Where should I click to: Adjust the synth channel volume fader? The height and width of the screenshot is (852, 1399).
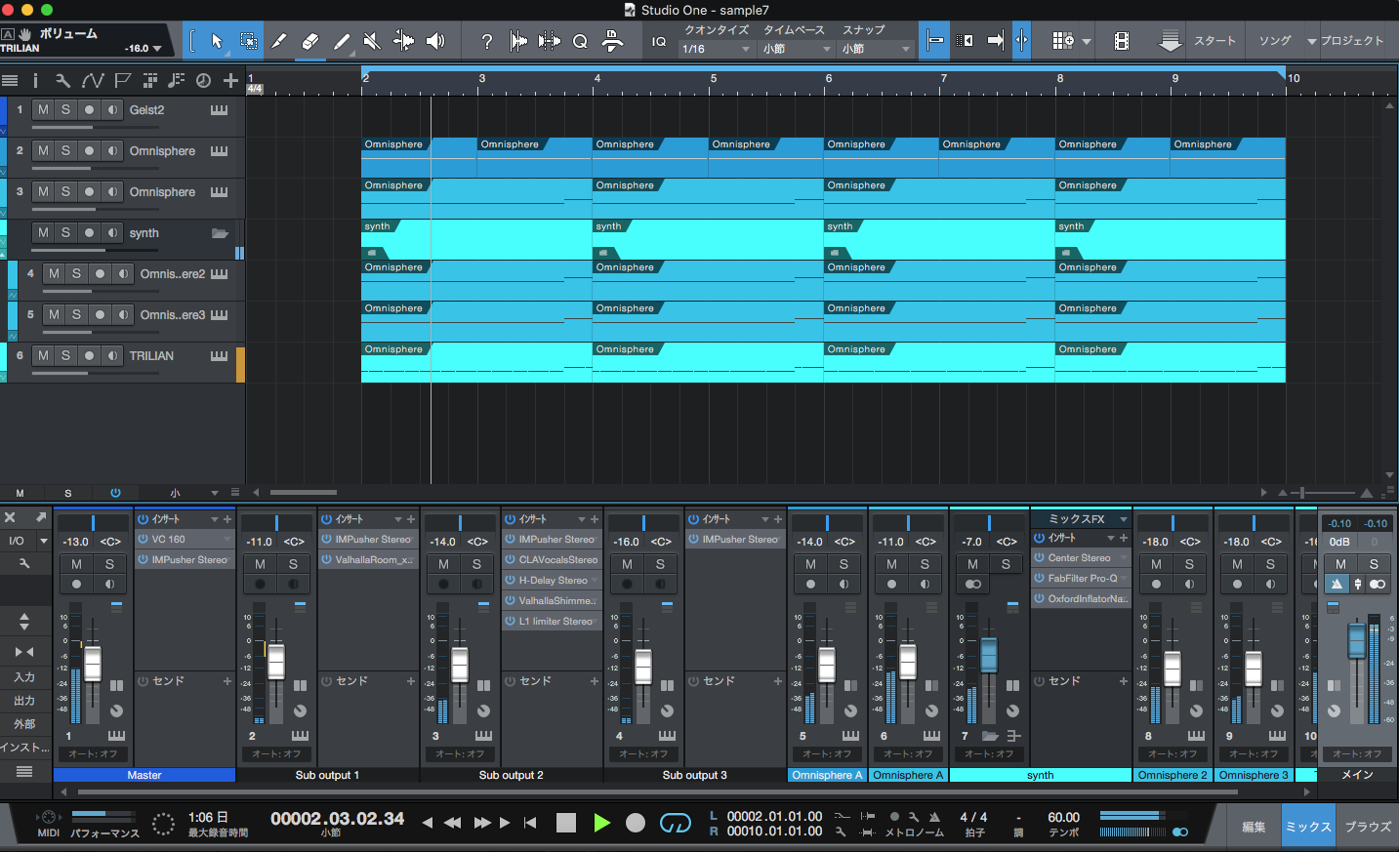989,654
